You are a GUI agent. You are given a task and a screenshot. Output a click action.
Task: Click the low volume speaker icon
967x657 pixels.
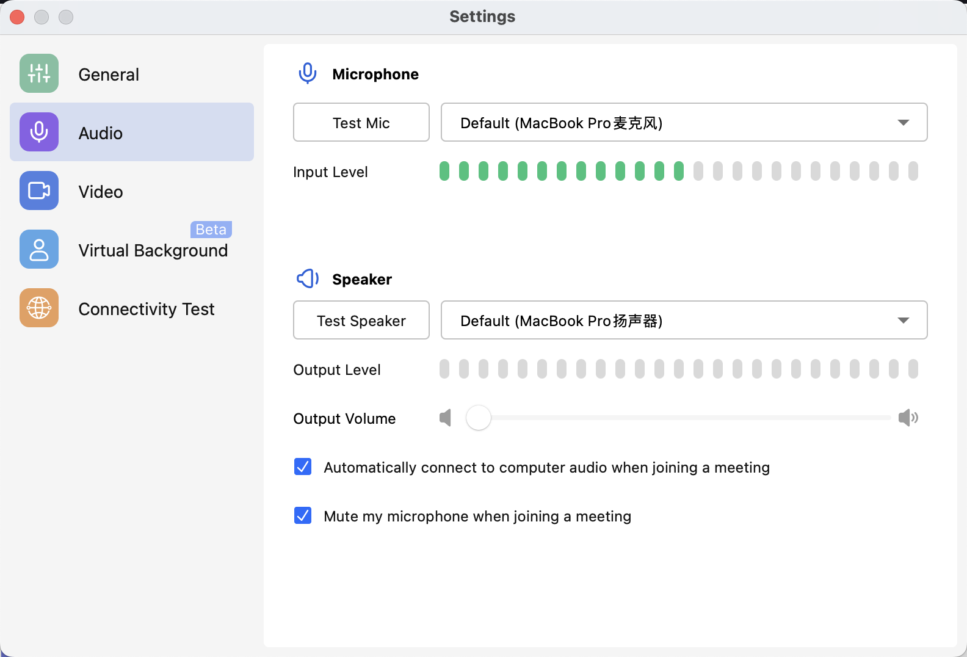(x=446, y=418)
